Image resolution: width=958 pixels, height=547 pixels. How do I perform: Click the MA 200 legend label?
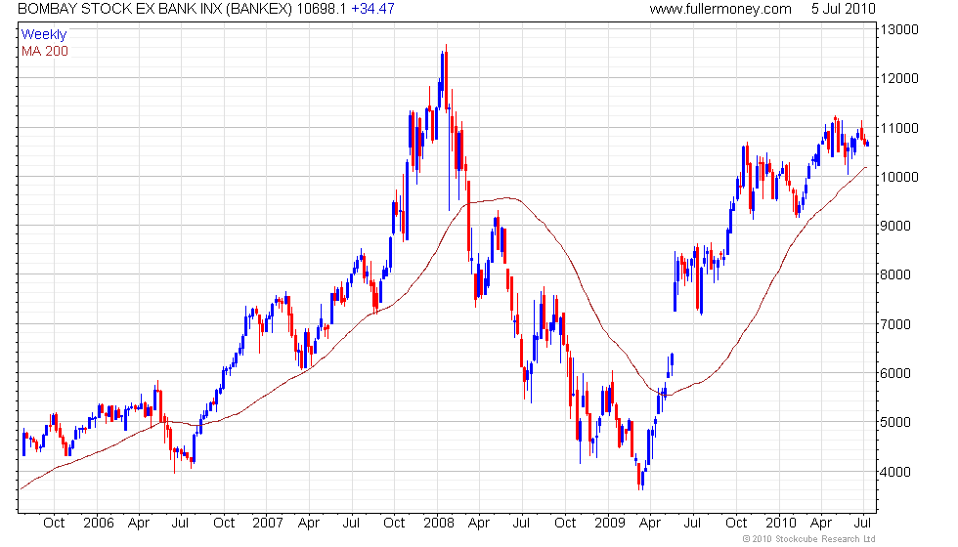[45, 51]
